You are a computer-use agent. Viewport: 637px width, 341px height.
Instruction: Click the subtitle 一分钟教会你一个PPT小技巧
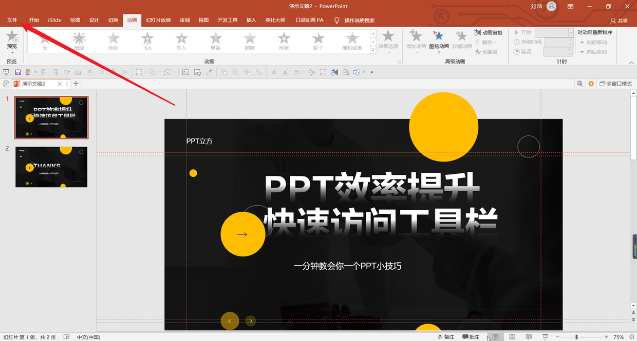tap(347, 266)
